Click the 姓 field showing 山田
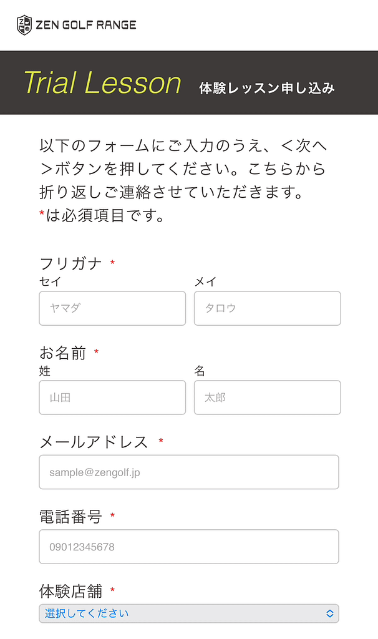This screenshot has width=378, height=639. [x=112, y=398]
